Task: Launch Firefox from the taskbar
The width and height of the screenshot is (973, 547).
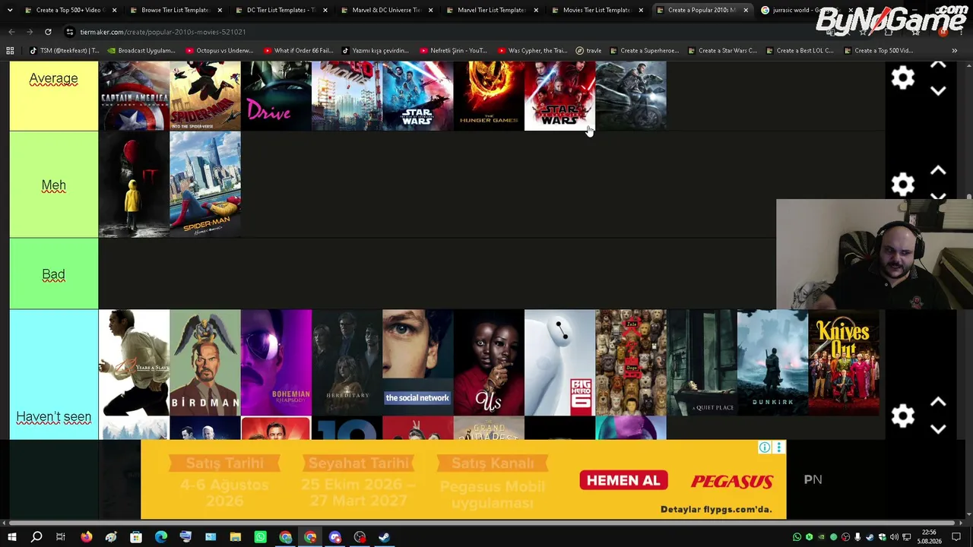Action: point(86,537)
